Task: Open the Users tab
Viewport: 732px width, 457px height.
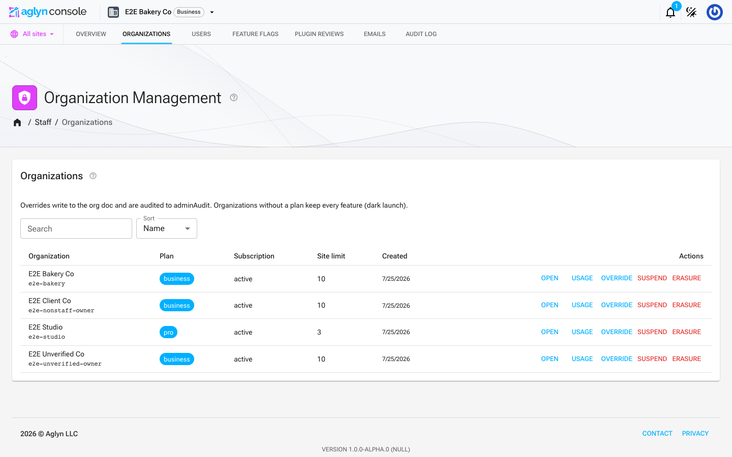Action: click(x=201, y=34)
